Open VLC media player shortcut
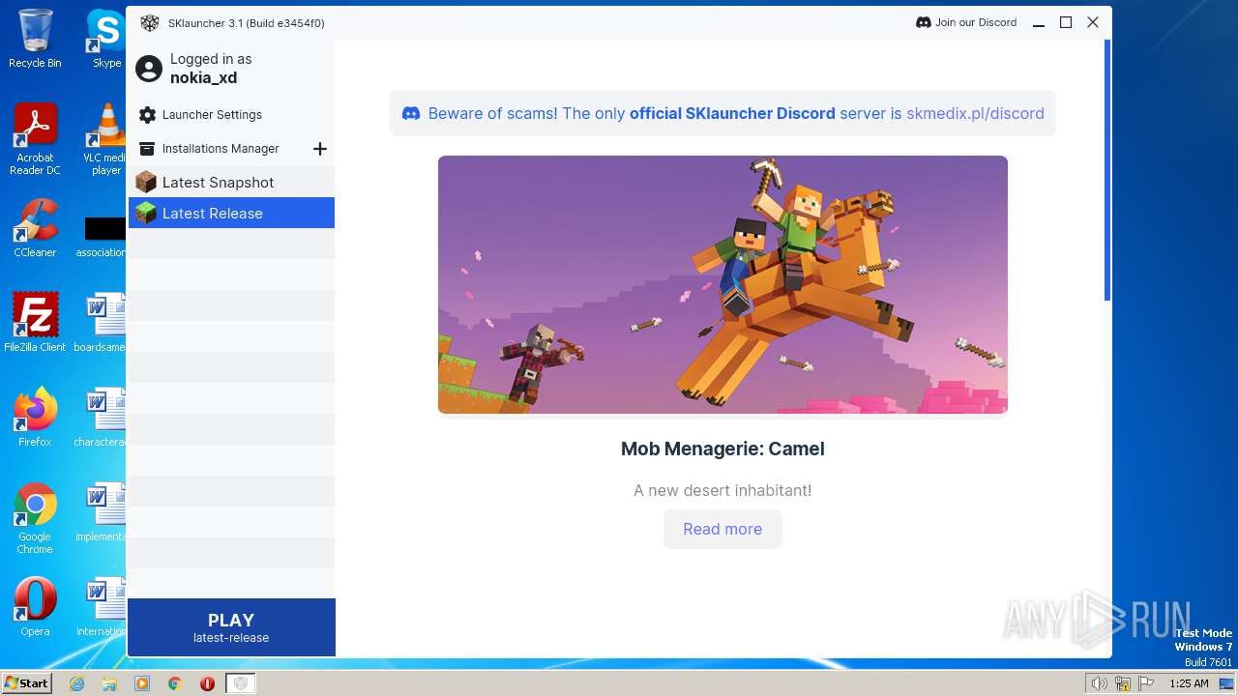Viewport: 1238px width, 696px height. pyautogui.click(x=105, y=139)
